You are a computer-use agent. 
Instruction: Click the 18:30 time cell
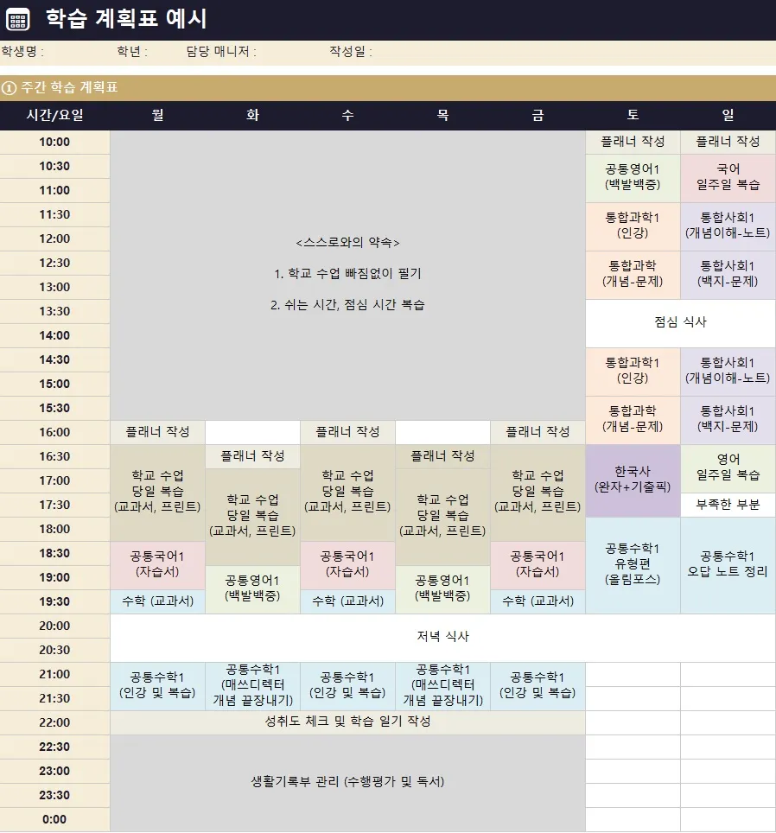coord(54,554)
